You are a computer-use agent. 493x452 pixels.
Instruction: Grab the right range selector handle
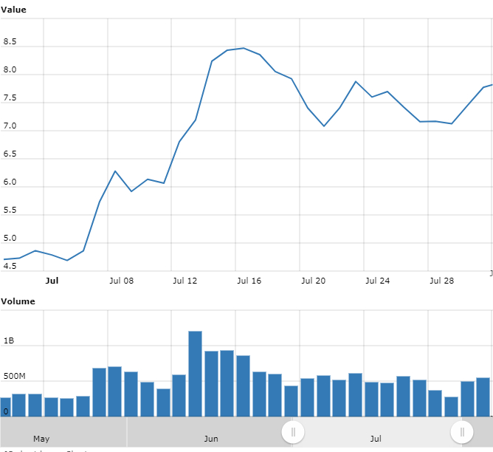(462, 432)
